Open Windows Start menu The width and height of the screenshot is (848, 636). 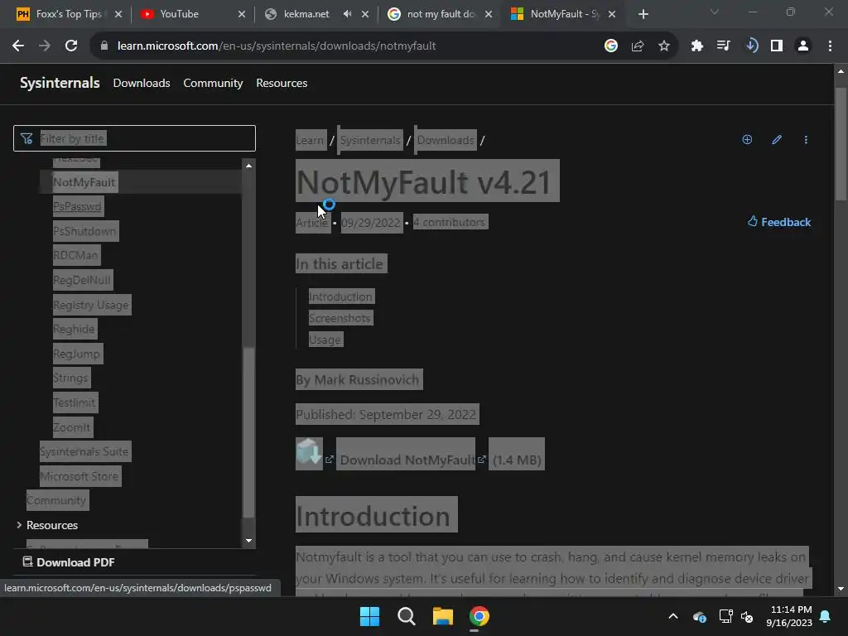pos(370,616)
